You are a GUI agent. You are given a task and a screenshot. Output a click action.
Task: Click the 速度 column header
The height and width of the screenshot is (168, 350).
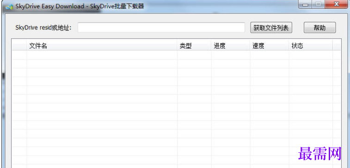(270, 46)
